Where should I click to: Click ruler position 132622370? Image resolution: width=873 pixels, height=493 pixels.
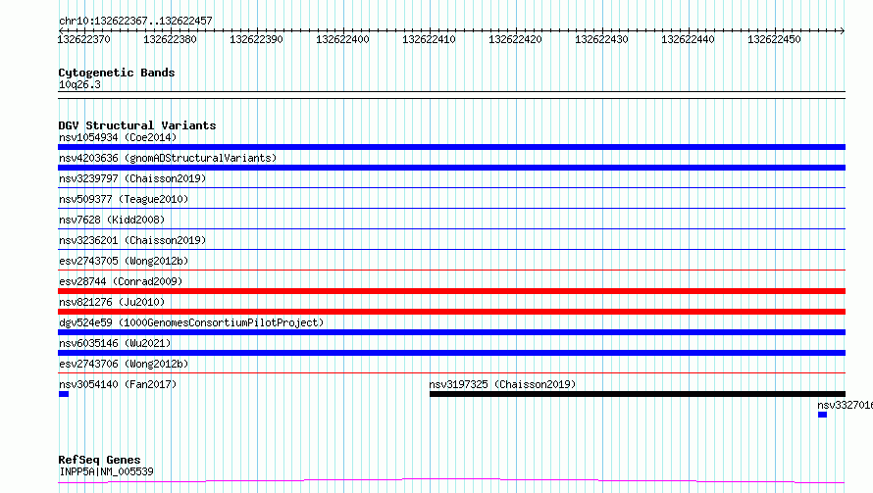coord(83,39)
